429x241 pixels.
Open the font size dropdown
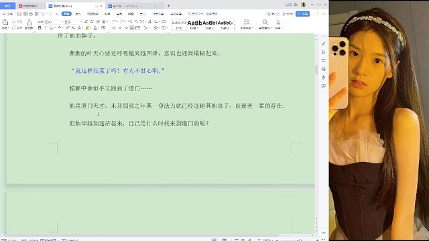point(81,21)
